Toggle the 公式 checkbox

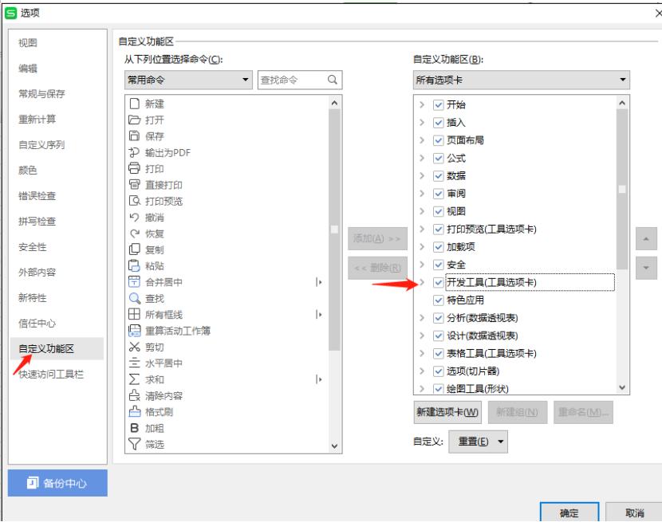438,158
